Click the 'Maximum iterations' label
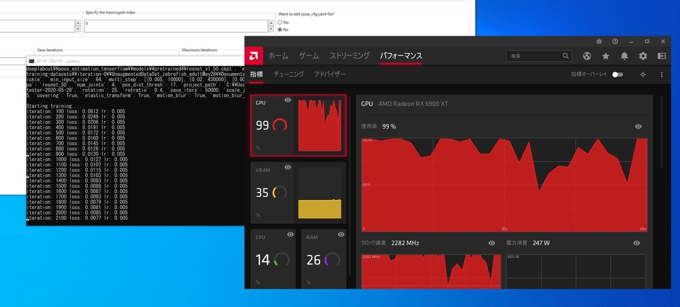The image size is (680, 307). point(199,50)
